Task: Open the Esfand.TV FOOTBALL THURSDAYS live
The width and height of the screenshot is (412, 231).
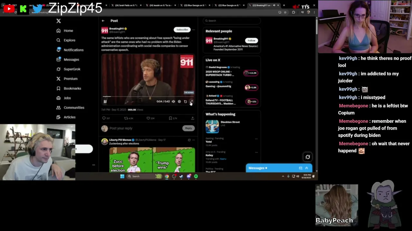Action: 221,102
